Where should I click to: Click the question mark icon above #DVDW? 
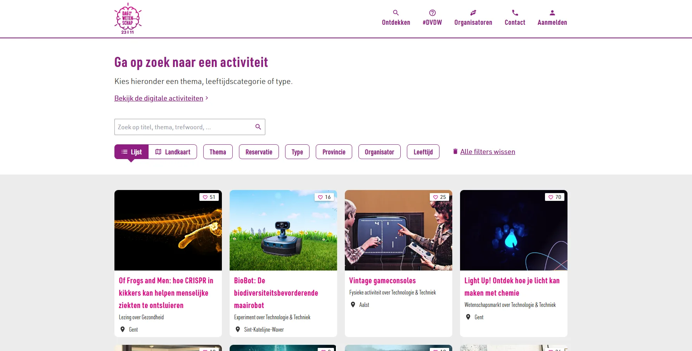click(432, 13)
